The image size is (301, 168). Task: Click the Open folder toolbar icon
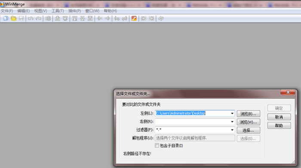click(x=13, y=18)
